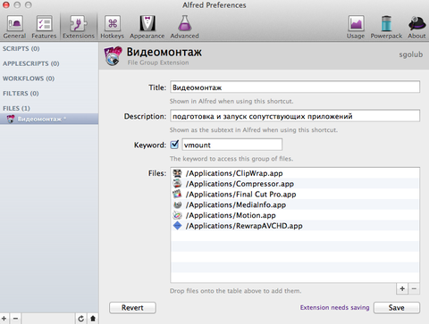Viewport: 429px width, 324px height.
Task: Collapse the Files (1) section
Action: click(x=16, y=108)
